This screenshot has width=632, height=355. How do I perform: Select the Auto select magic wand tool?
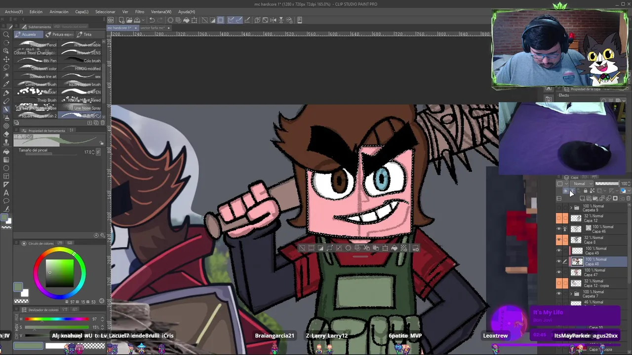click(6, 75)
